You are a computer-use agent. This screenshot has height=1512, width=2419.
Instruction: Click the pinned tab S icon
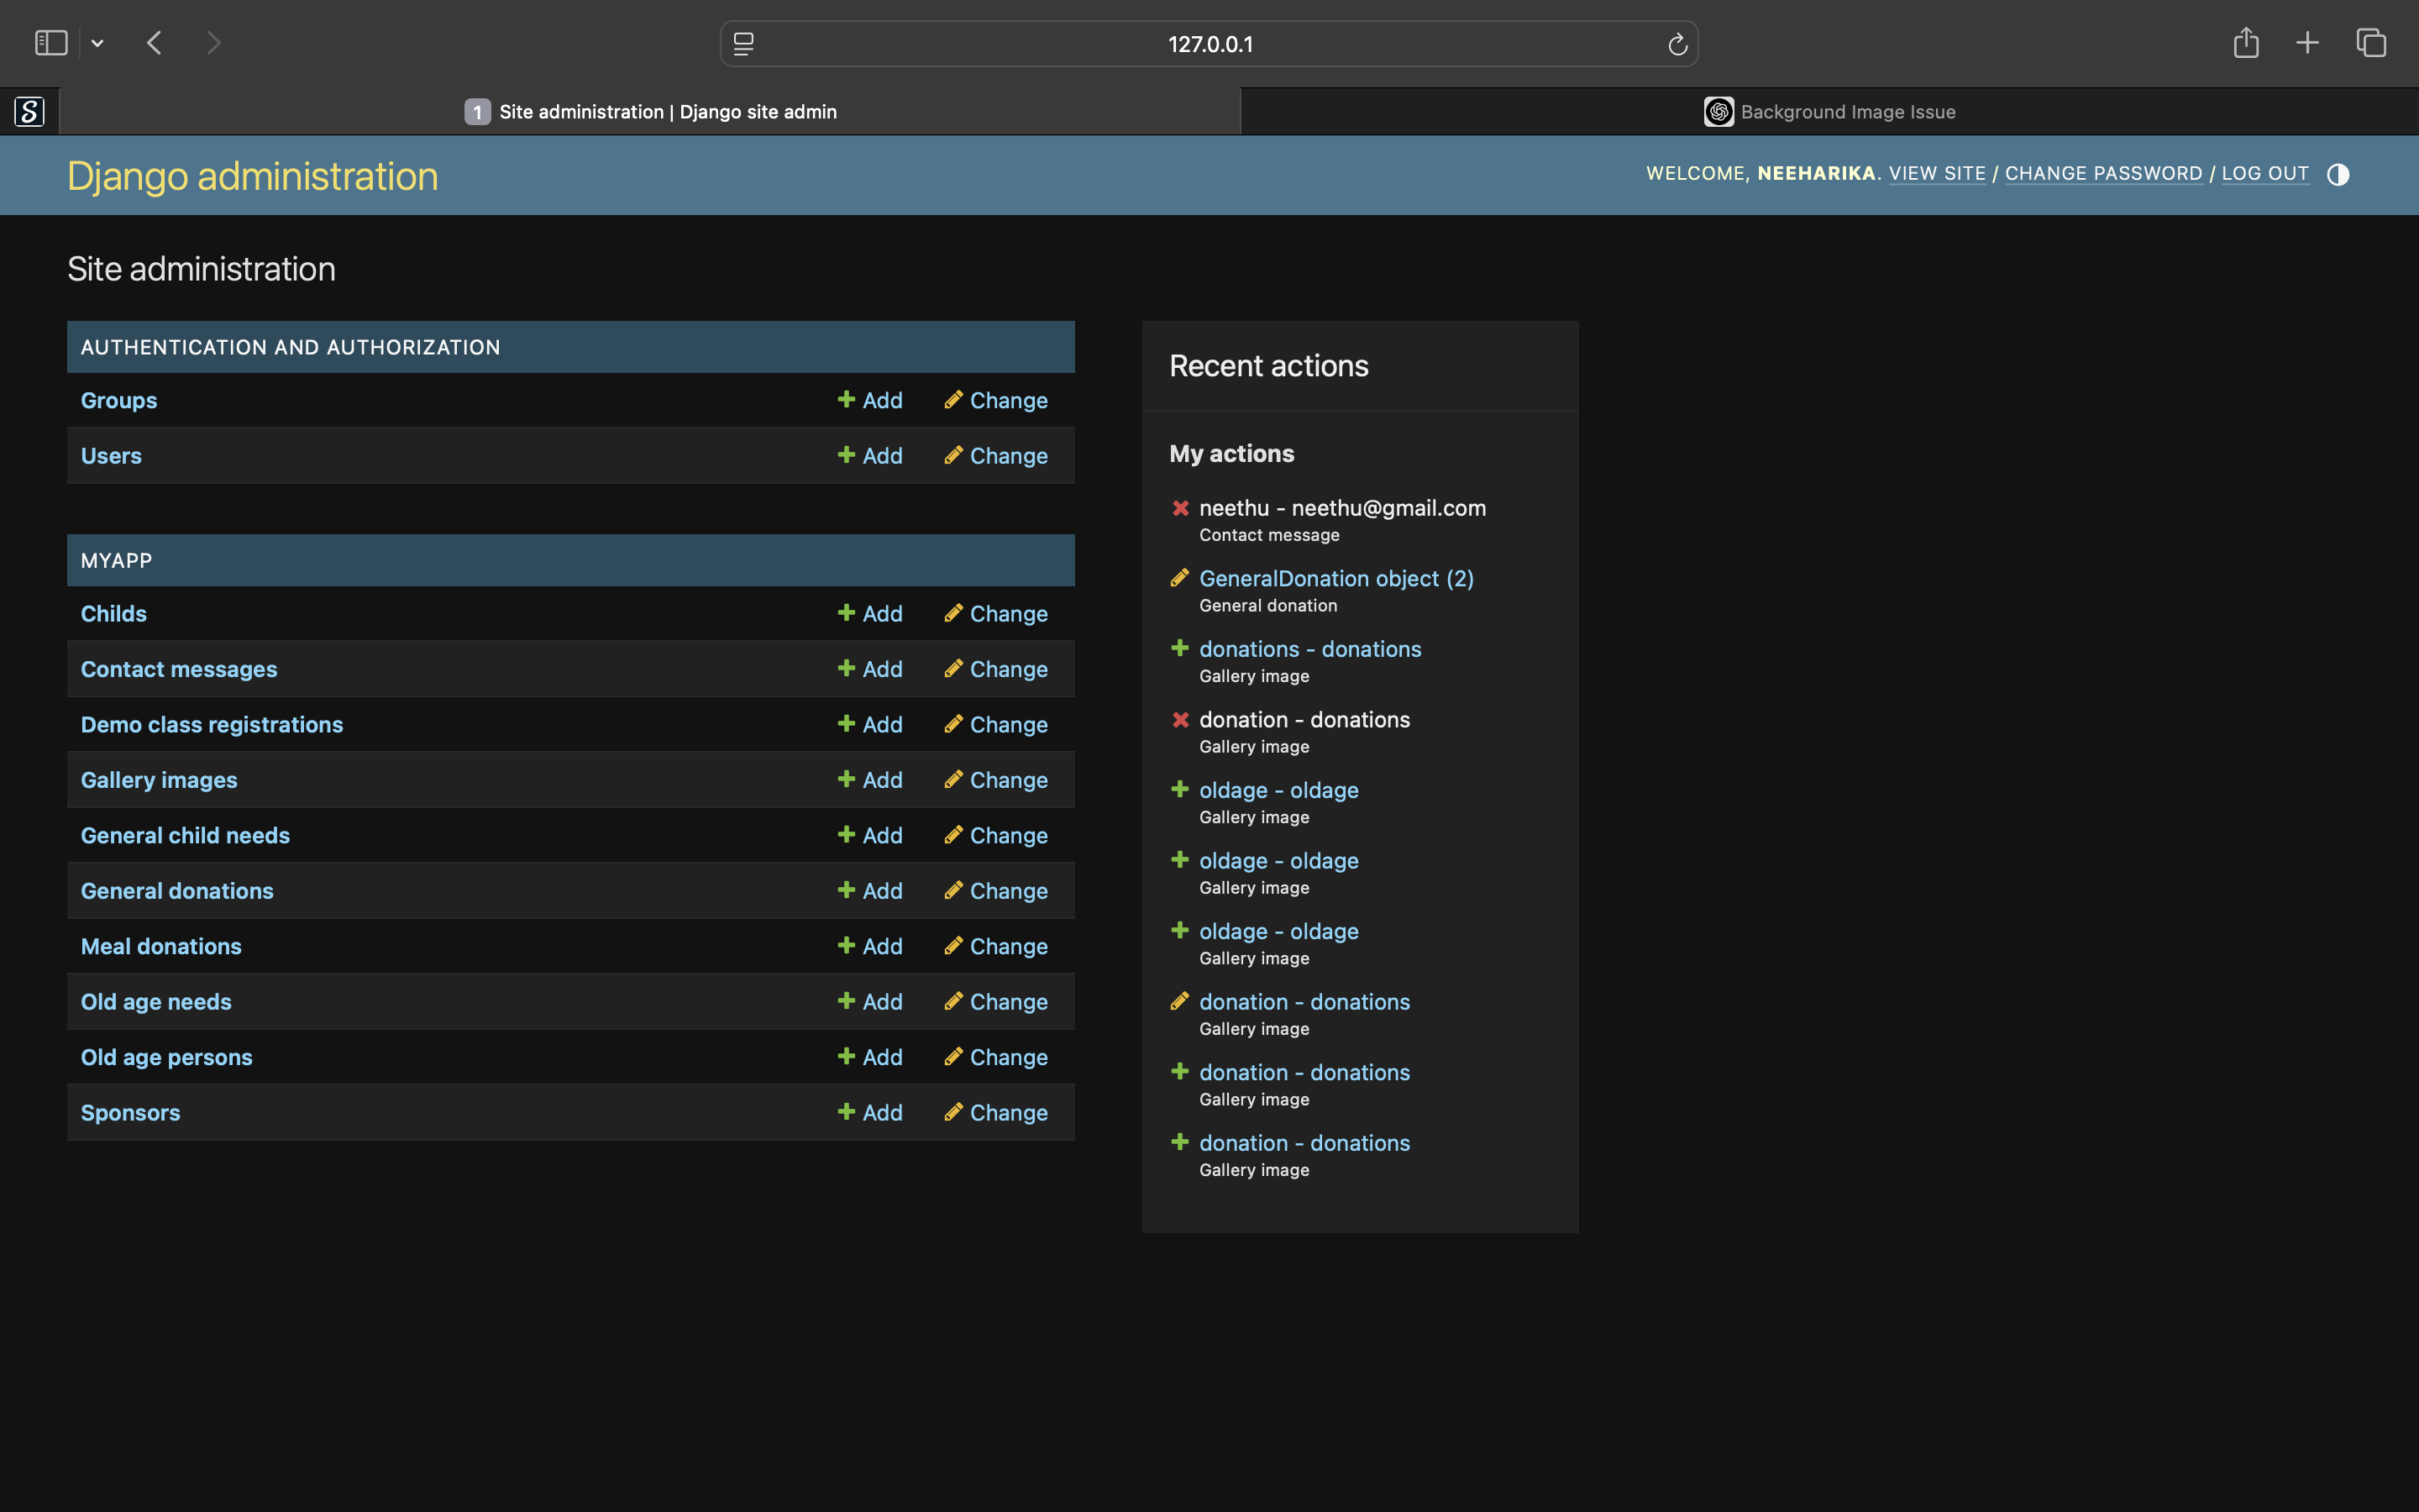tap(30, 111)
